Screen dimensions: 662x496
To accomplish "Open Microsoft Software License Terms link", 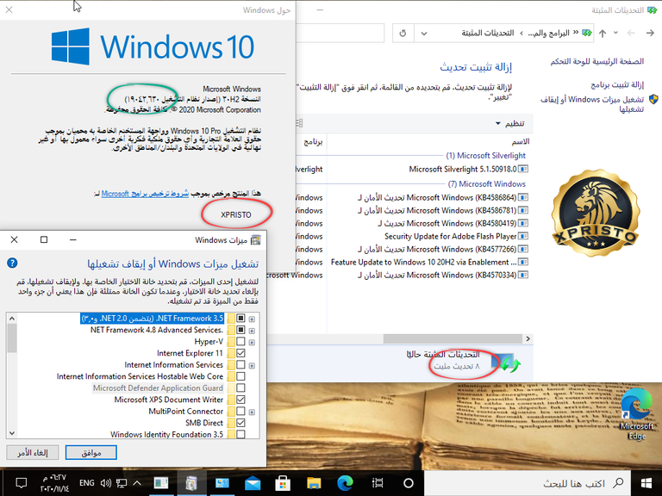I will point(145,194).
